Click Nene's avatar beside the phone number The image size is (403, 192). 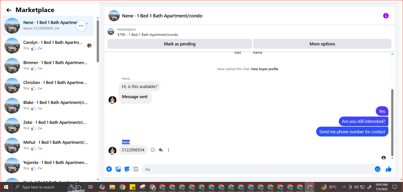point(112,151)
